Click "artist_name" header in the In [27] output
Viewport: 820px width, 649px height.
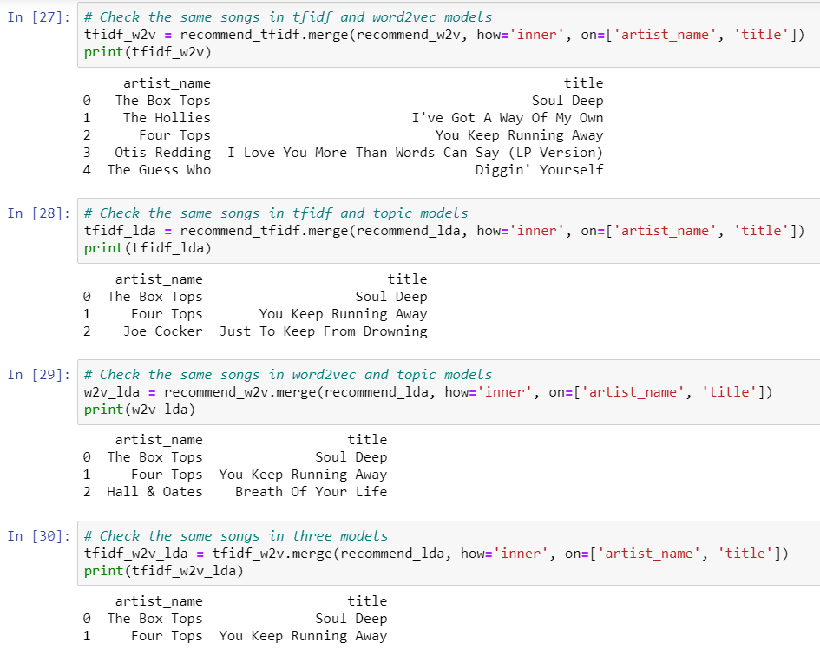point(167,83)
